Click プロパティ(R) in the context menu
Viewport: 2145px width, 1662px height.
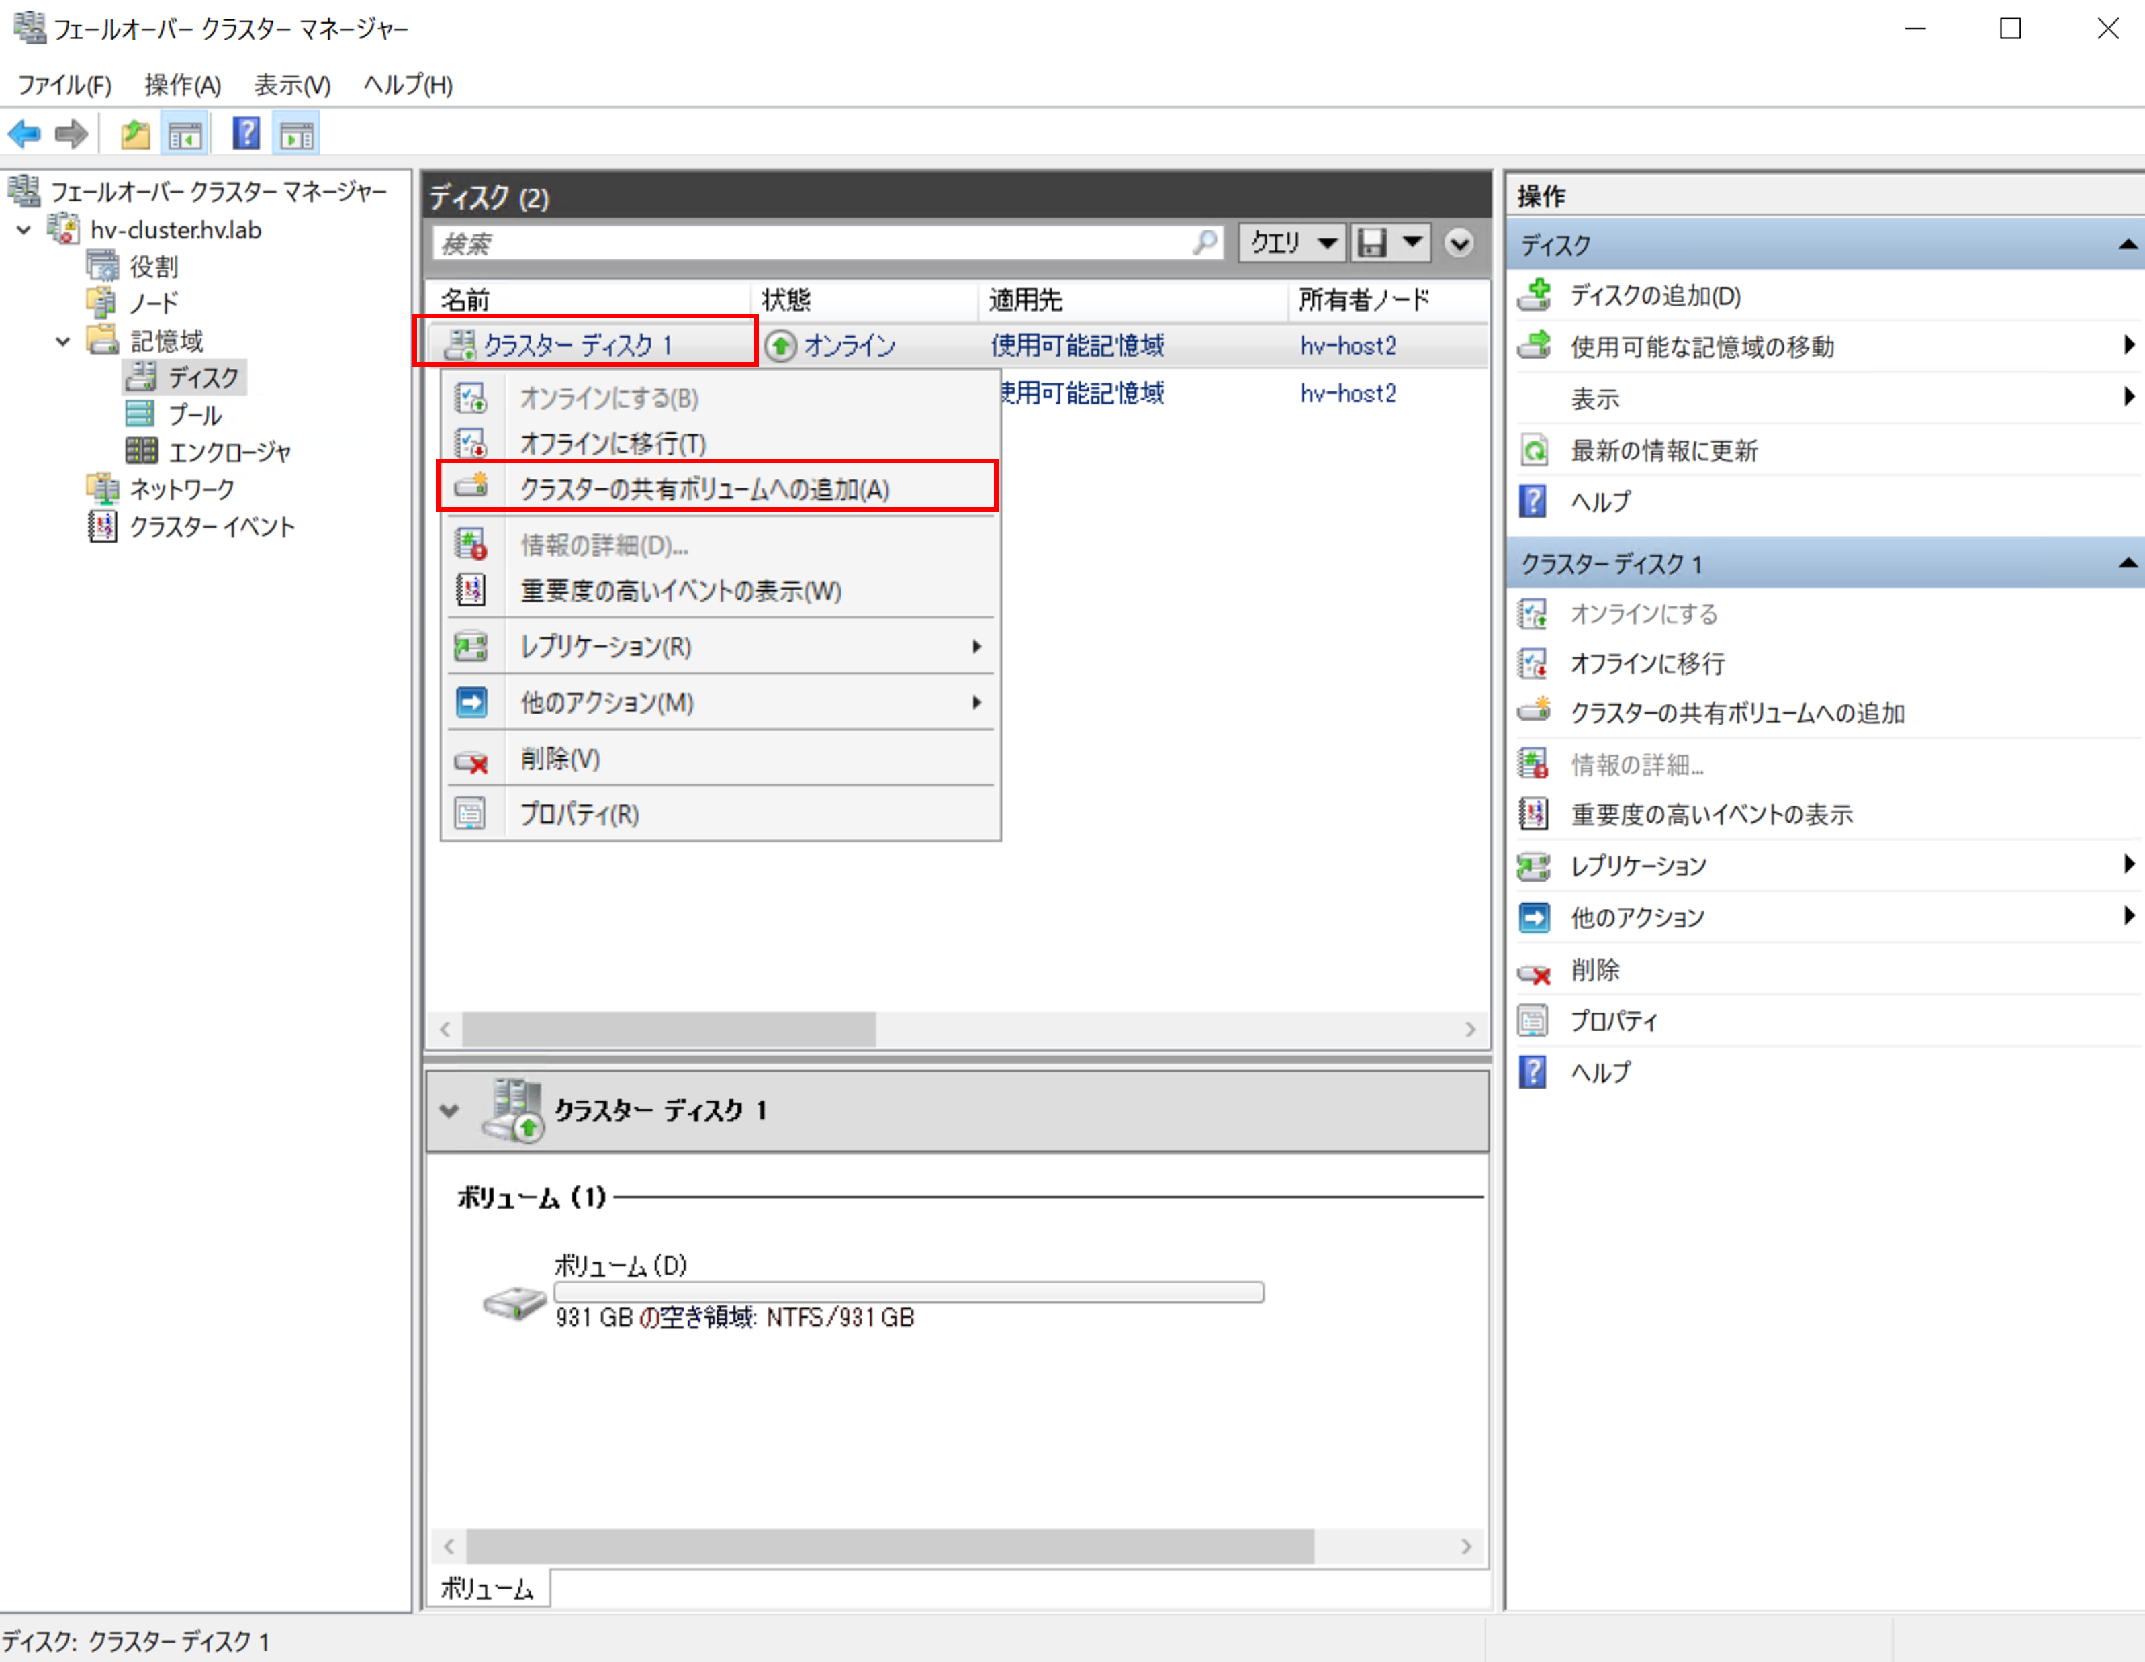tap(578, 815)
